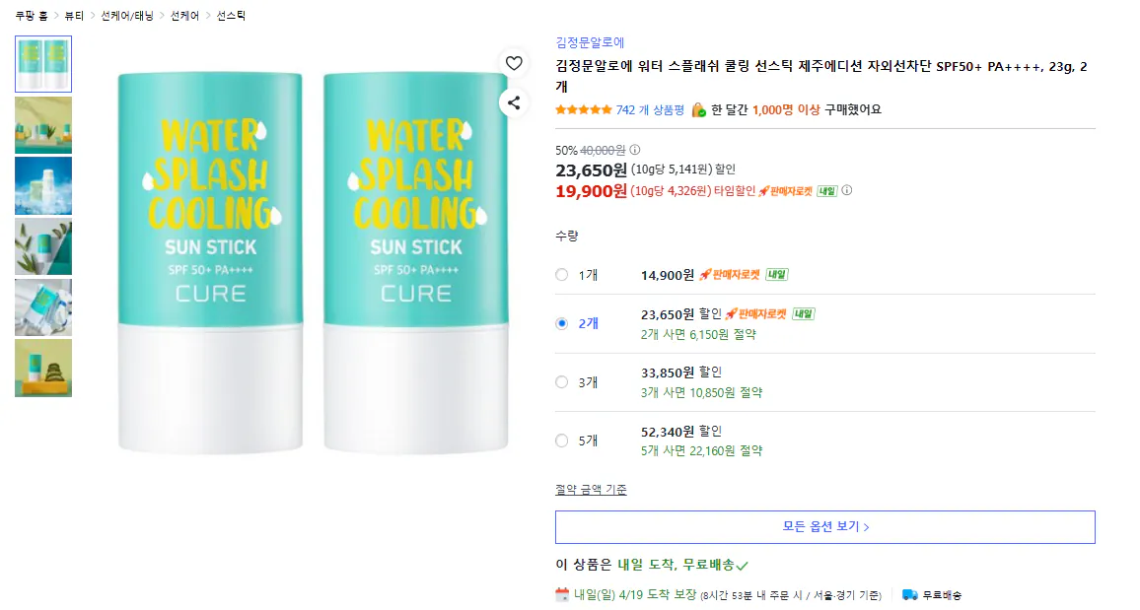This screenshot has height=610, width=1140.
Task: Click the free shipping truck icon
Action: coord(909,594)
